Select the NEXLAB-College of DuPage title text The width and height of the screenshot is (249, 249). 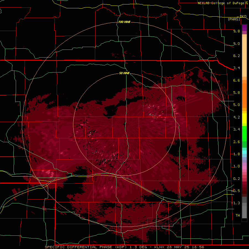click(221, 3)
